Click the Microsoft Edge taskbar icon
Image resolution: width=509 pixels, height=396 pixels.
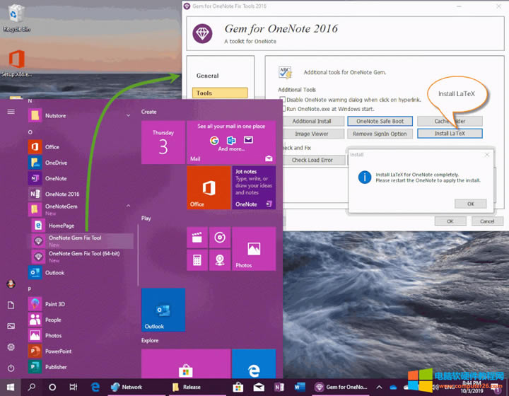pyautogui.click(x=94, y=387)
